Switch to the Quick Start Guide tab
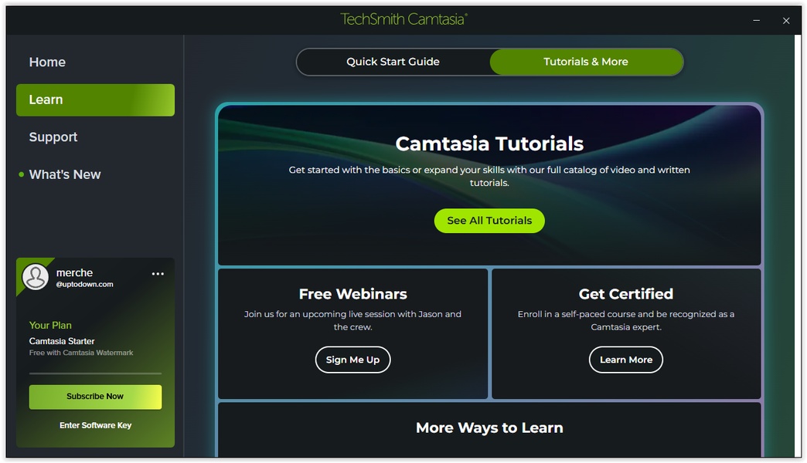 tap(393, 62)
